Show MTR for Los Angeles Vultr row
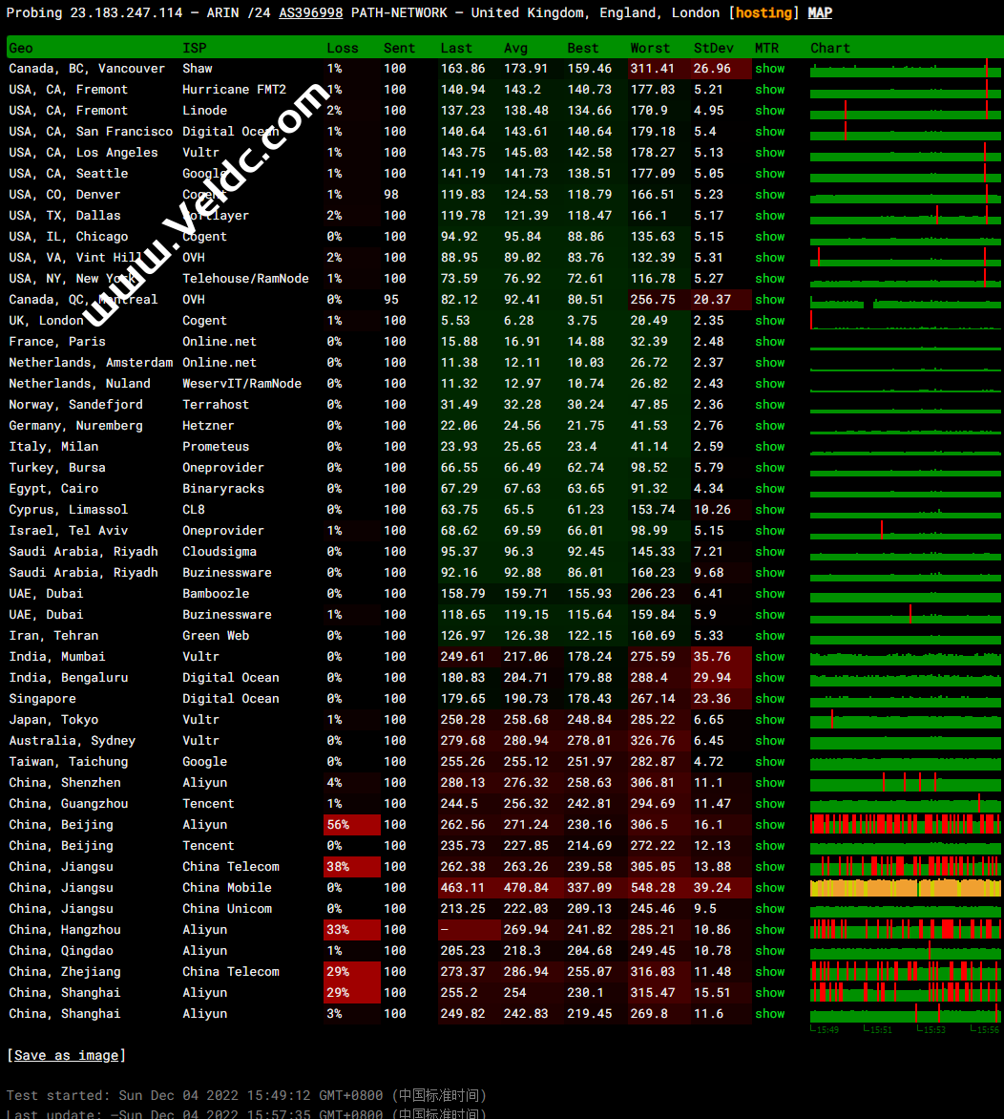This screenshot has height=1119, width=1004. (x=770, y=153)
